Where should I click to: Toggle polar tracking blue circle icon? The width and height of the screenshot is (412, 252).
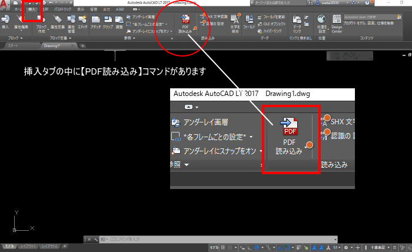click(x=257, y=247)
